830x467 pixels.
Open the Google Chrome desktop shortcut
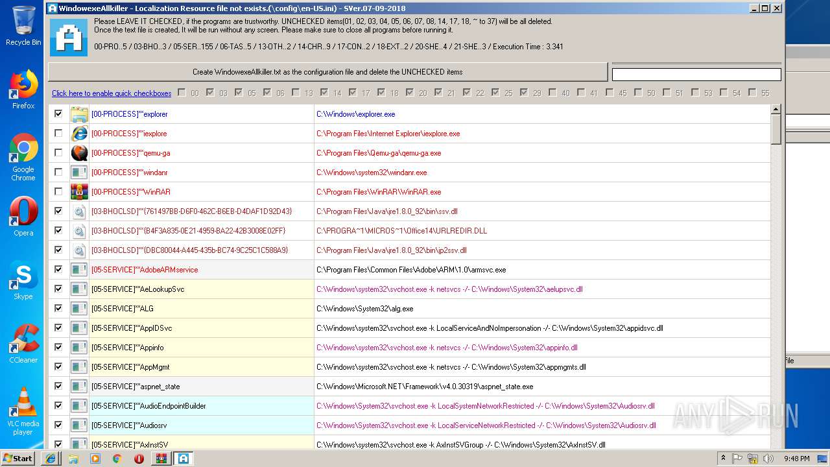tap(23, 158)
